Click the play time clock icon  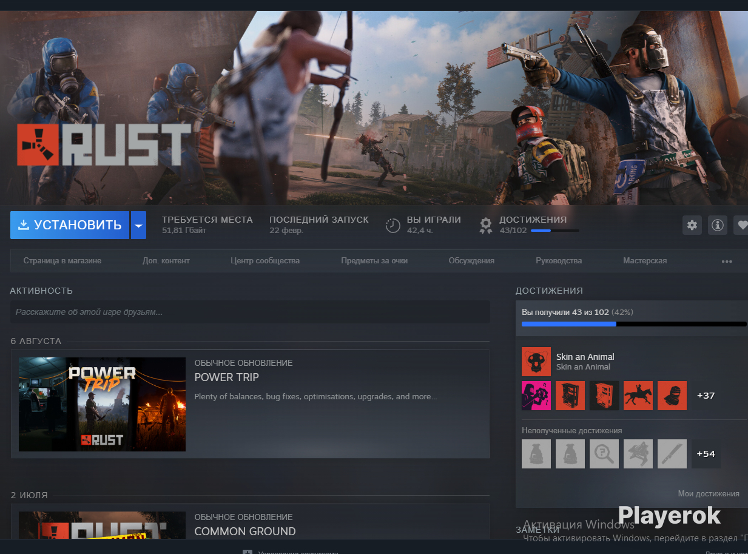click(393, 225)
